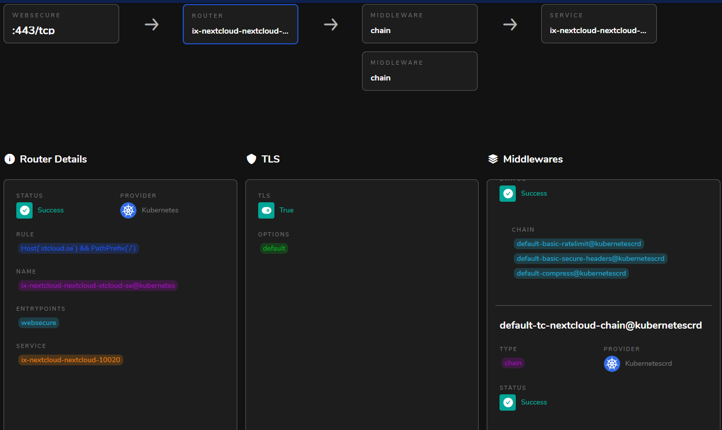Click the Kubernetes provider name text

point(160,210)
